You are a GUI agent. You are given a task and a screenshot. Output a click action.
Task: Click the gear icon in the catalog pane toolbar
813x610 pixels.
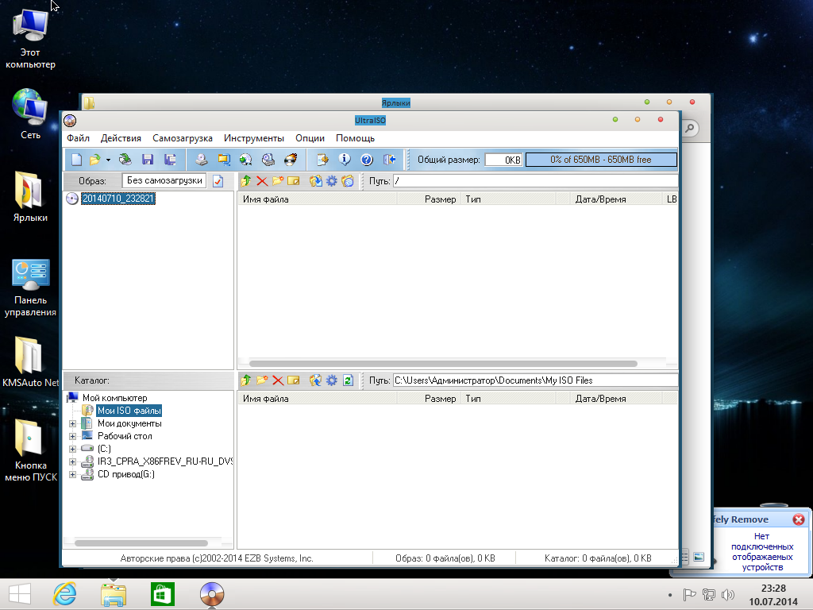331,380
